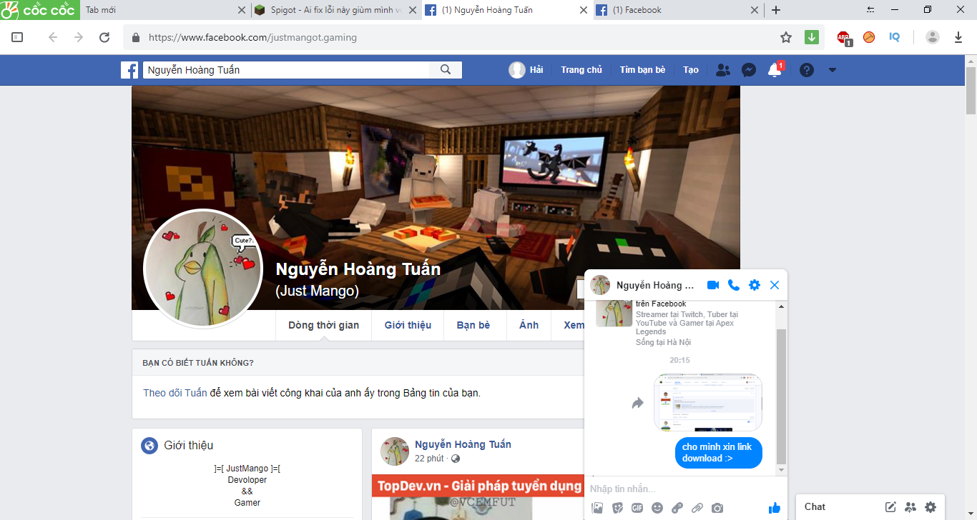Image resolution: width=977 pixels, height=520 pixels.
Task: Open the mango bird profile picture
Action: (203, 269)
